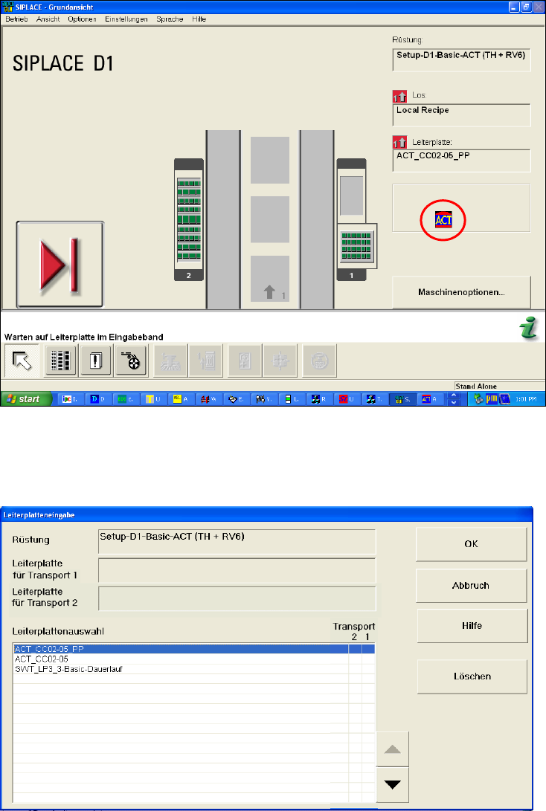Select list row ACT_CC02-05
Image resolution: width=546 pixels, height=811 pixels.
tap(193, 659)
